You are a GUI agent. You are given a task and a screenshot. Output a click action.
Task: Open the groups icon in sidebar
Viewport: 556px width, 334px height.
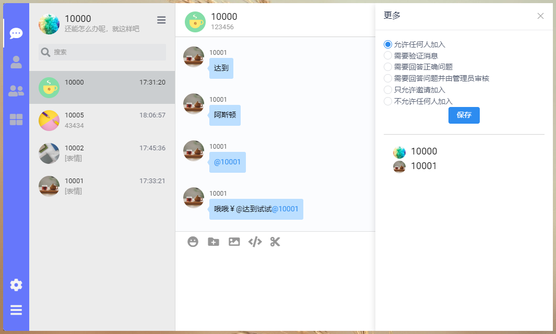(x=16, y=91)
